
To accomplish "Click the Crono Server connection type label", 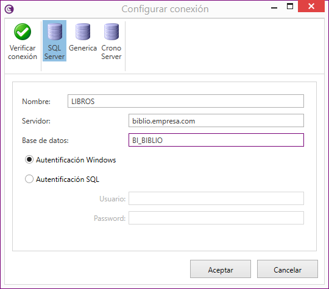I will click(111, 52).
